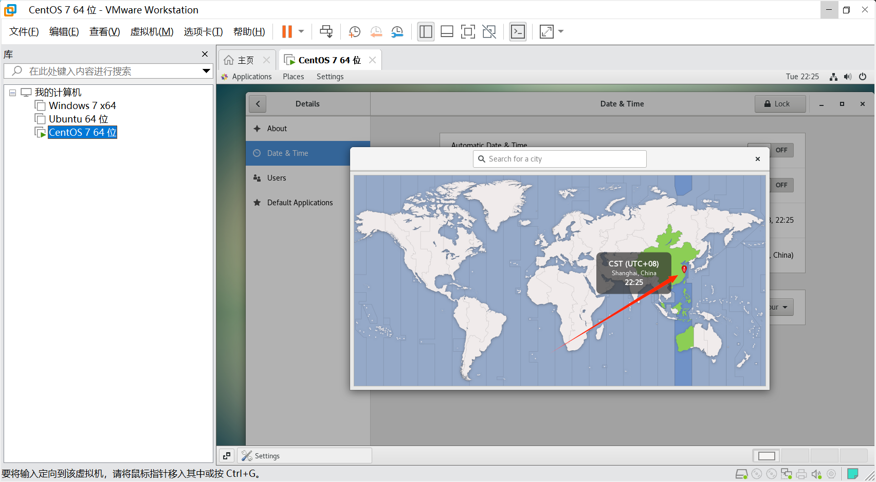Revert to previous snapshot icon
The width and height of the screenshot is (876, 482).
point(376,32)
